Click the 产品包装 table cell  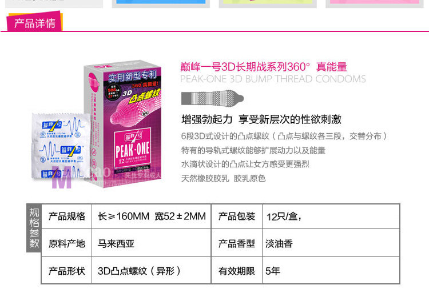pos(237,216)
